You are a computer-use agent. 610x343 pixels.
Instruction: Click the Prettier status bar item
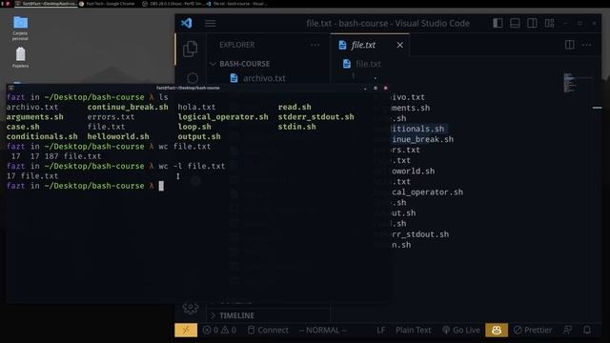click(x=533, y=331)
